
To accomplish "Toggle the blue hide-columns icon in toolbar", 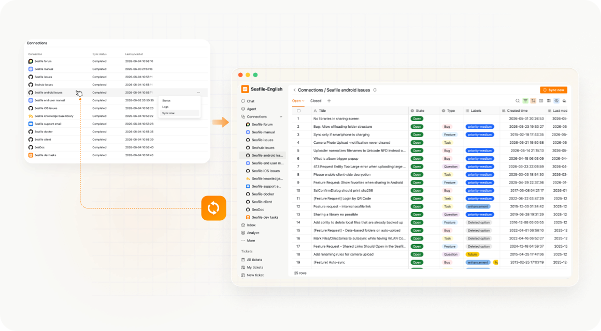I will pos(556,101).
